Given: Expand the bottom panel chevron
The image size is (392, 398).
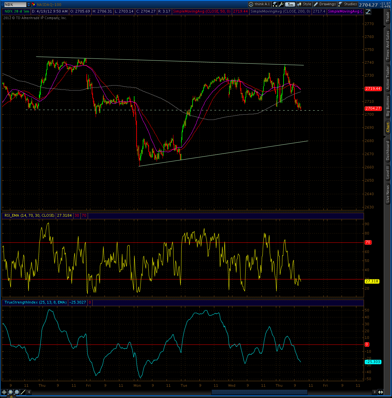Looking at the screenshot, I should pos(11,397).
